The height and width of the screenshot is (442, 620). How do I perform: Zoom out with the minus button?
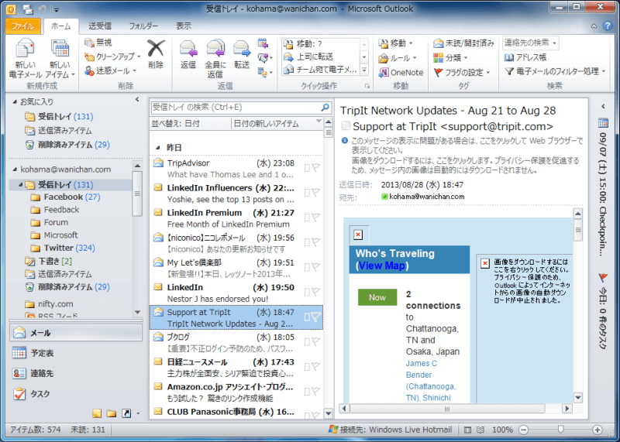click(x=523, y=430)
